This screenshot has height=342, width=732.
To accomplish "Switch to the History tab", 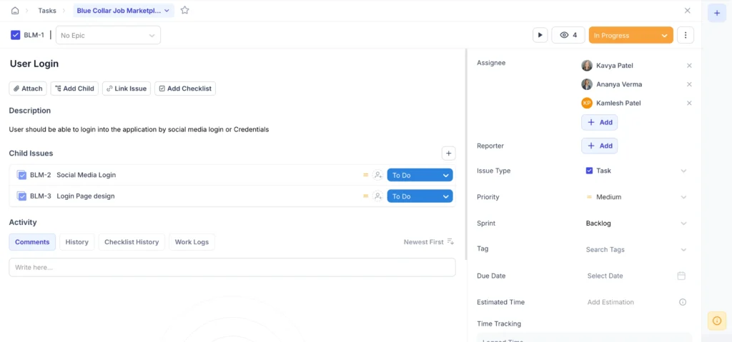I will (76, 242).
